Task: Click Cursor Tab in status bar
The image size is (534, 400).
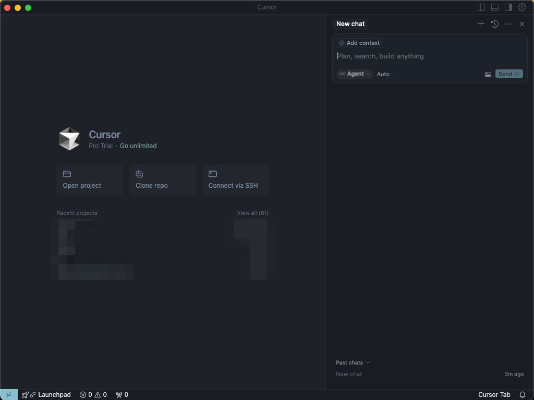Action: 494,395
